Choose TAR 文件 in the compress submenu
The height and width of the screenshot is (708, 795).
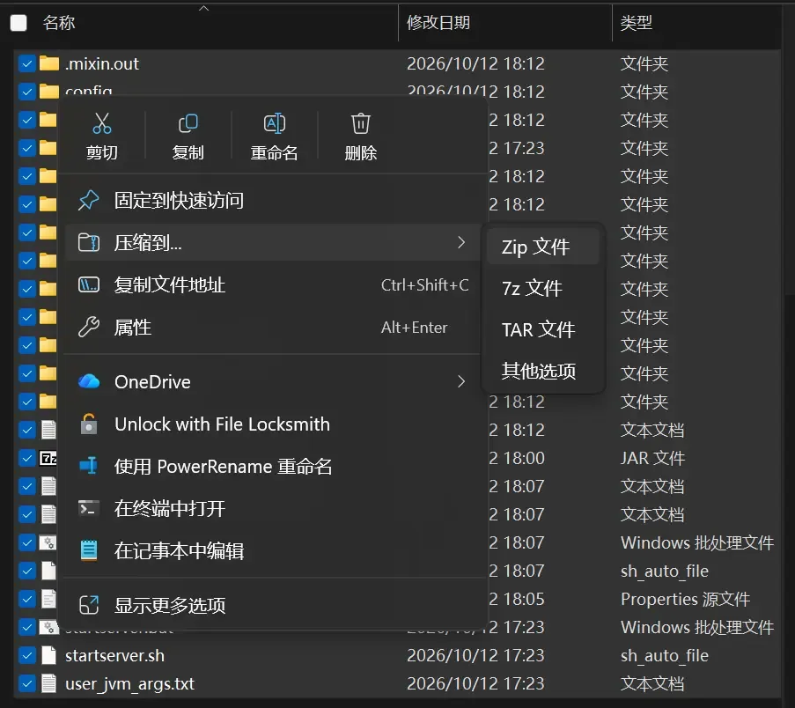pos(543,329)
